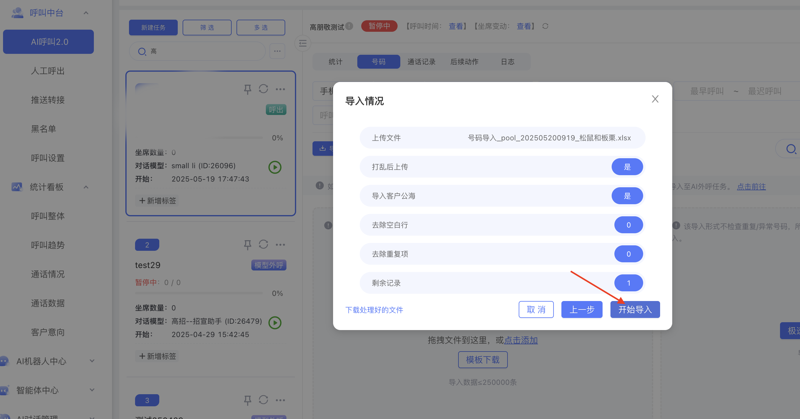Viewport: 800px width, 419px height.
Task: Toggle the 导入客户公海 是 switch
Action: [x=627, y=196]
